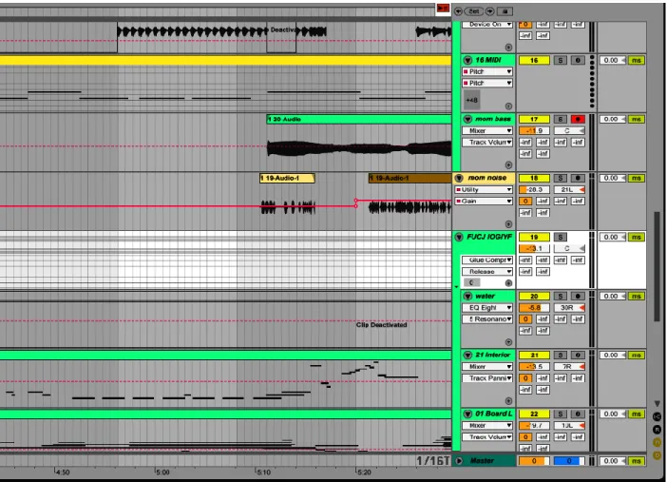
Task: Toggle track activator 19 on FUCJ group
Action: tap(534, 237)
